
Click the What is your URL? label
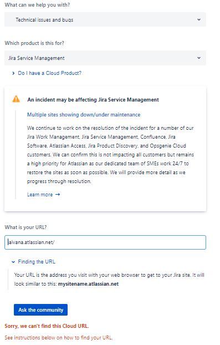[x=25, y=227]
